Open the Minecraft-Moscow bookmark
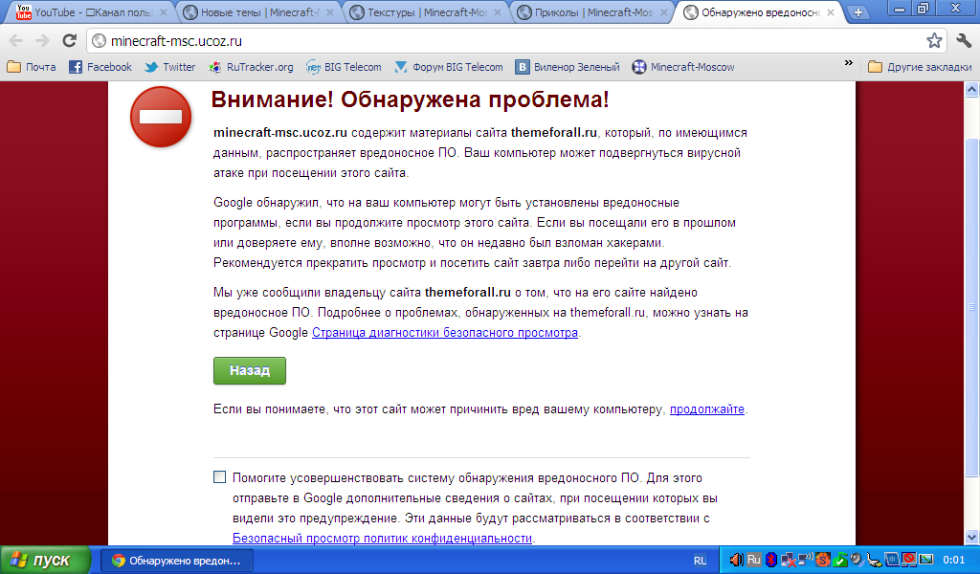 tap(683, 67)
